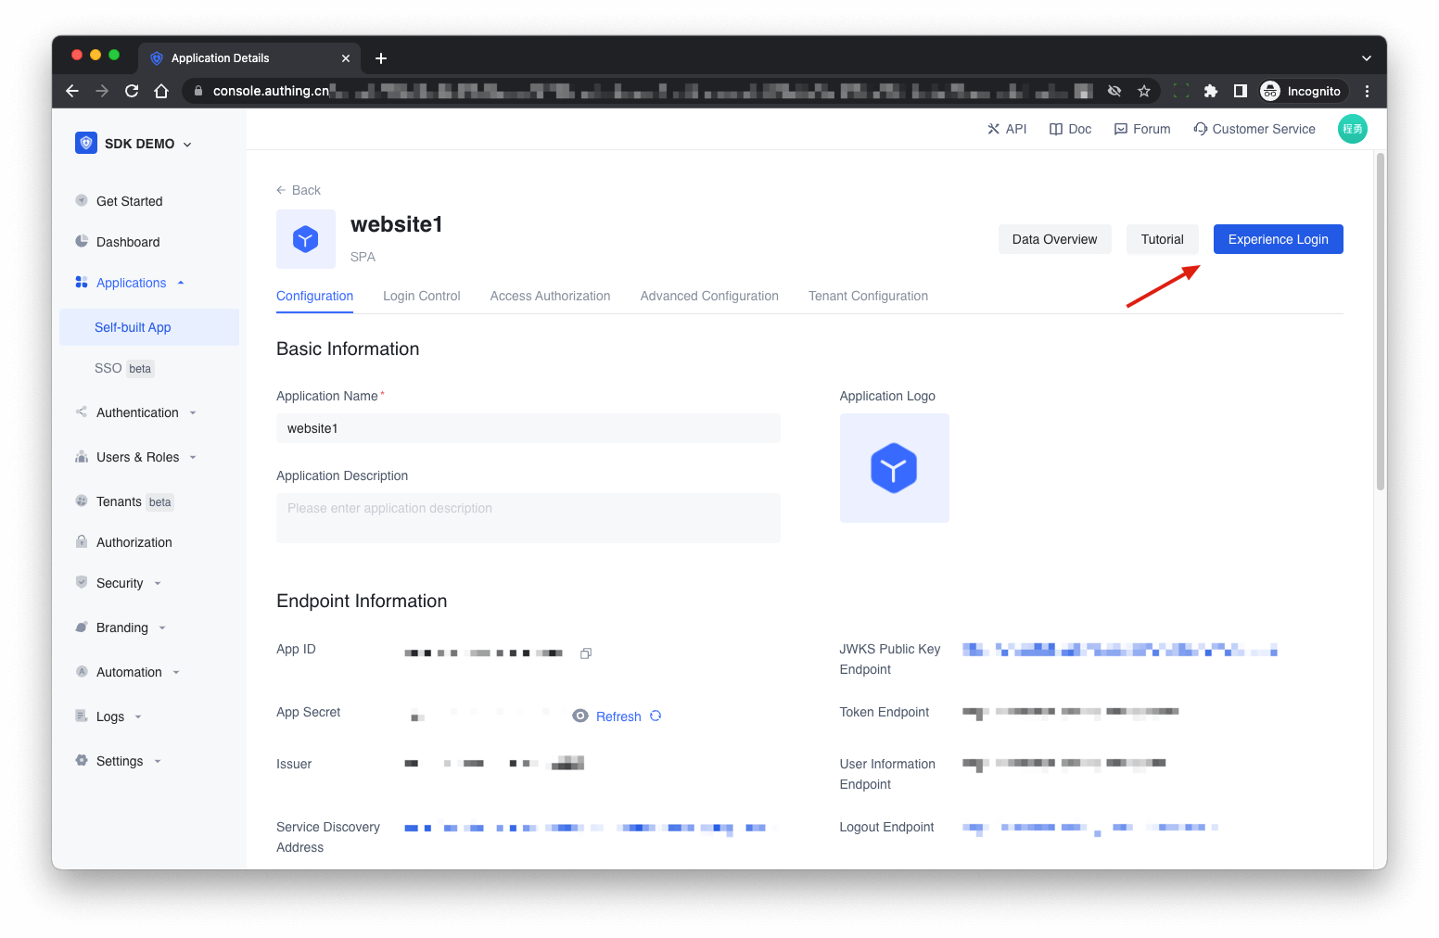
Task: Toggle the content blocker eye icon in address bar
Action: click(x=1114, y=91)
